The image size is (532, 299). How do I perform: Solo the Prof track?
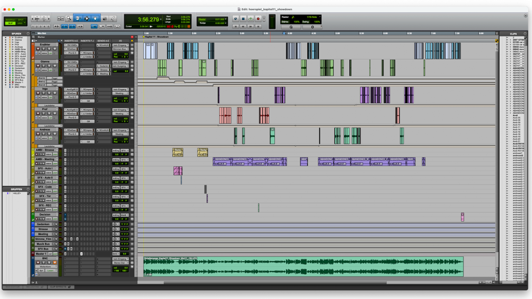tap(49, 113)
